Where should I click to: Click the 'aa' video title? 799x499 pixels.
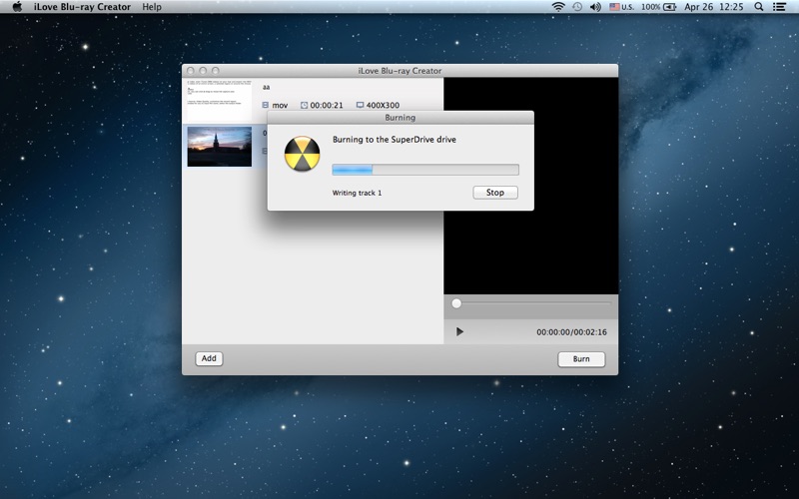coord(266,87)
